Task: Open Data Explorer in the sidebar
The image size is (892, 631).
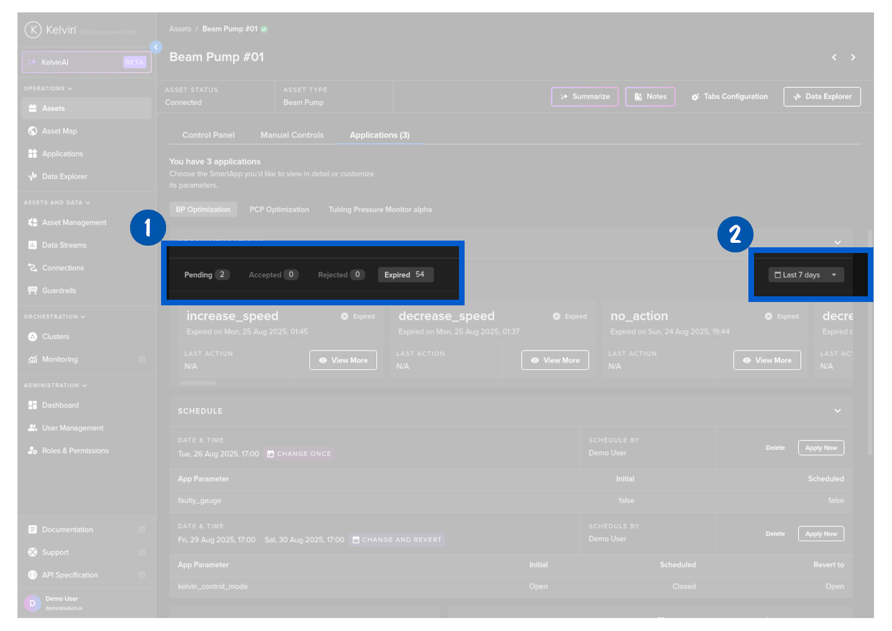Action: coord(64,176)
